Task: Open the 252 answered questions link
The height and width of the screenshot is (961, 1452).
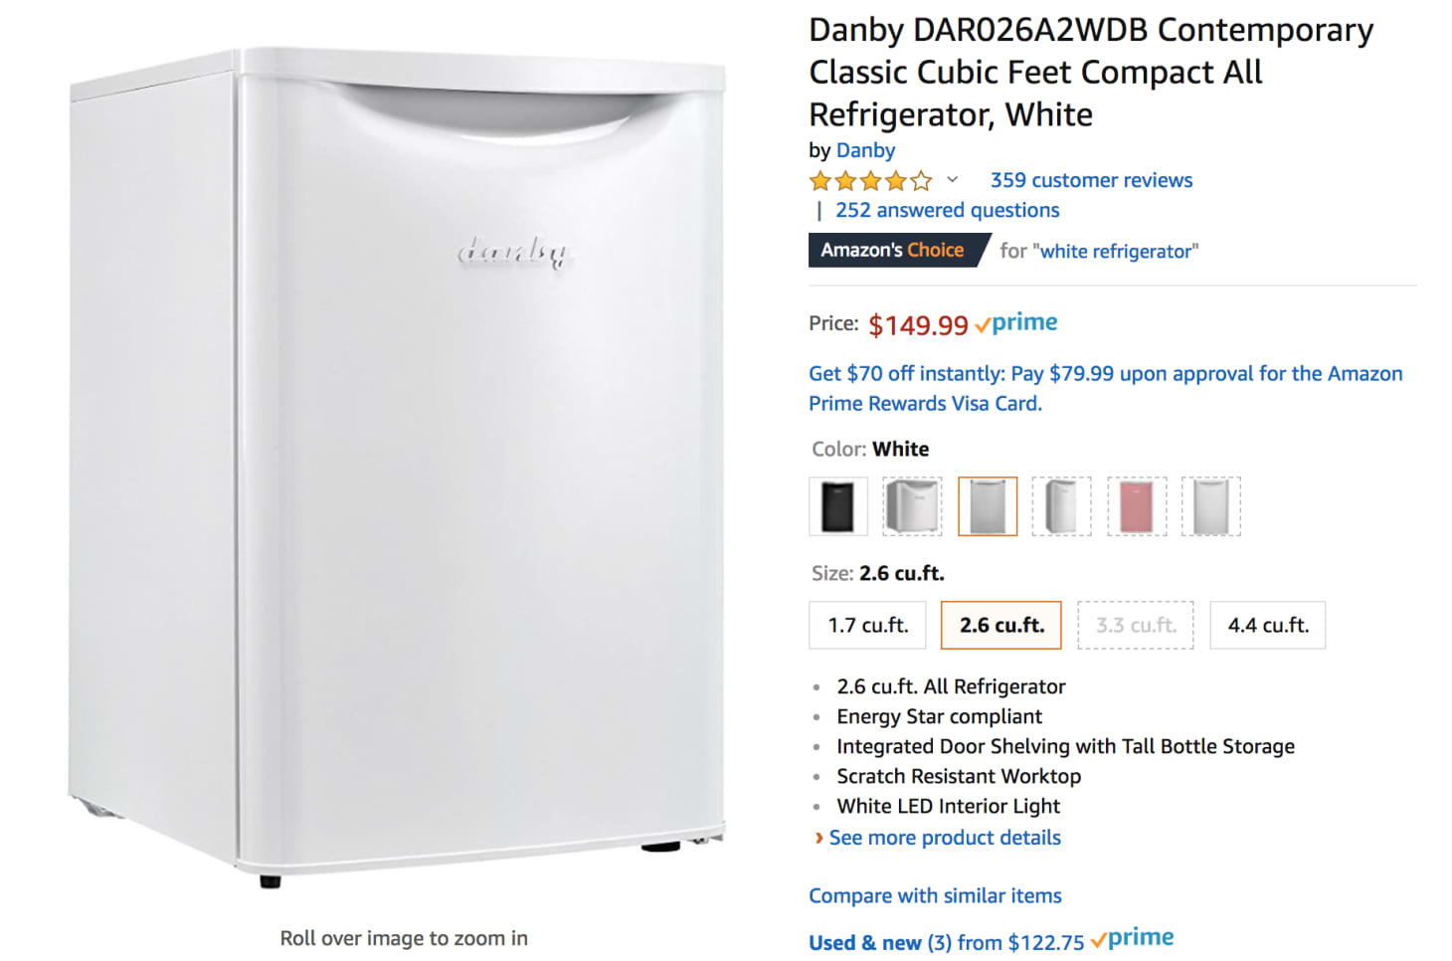Action: pos(947,210)
